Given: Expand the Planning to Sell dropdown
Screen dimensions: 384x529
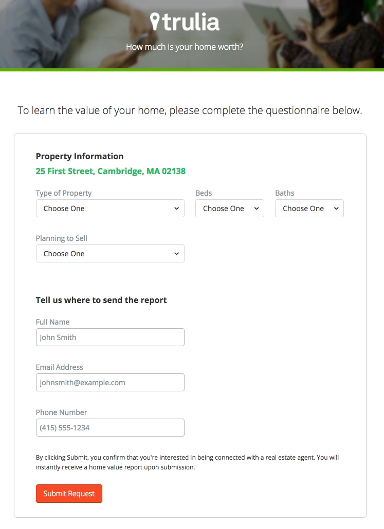Looking at the screenshot, I should click(x=110, y=253).
